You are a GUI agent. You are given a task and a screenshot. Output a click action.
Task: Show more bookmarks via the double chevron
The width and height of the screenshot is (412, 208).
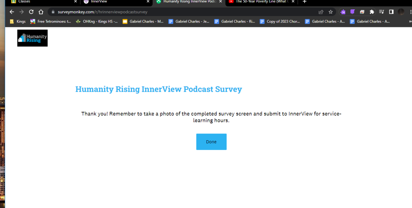(x=410, y=22)
